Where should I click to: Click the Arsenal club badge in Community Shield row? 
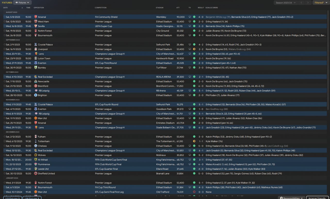click(x=36, y=17)
